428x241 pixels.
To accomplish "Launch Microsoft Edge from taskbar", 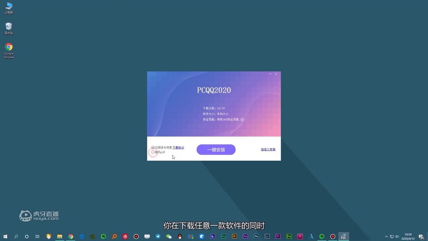I will (82, 236).
